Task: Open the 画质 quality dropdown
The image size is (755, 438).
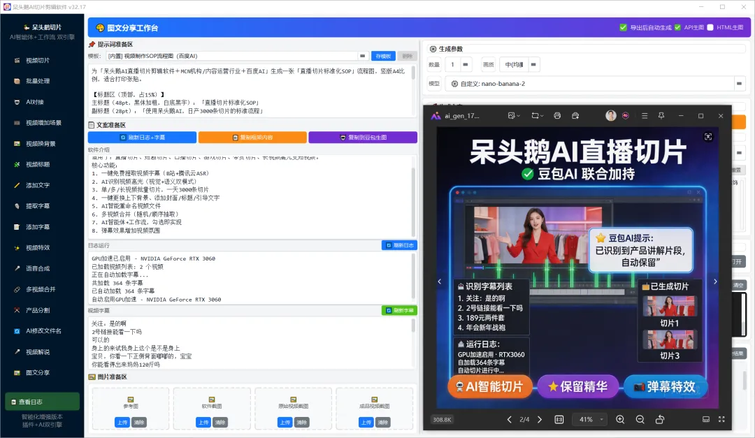Action: pyautogui.click(x=533, y=64)
